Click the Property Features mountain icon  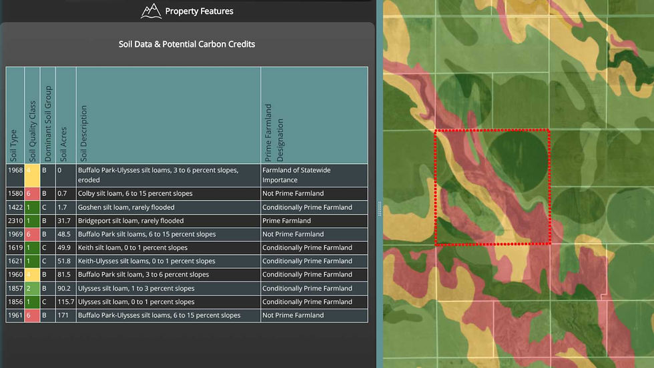tap(151, 11)
